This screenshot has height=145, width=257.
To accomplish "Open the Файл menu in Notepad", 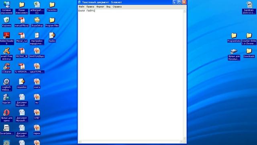I will (82, 7).
